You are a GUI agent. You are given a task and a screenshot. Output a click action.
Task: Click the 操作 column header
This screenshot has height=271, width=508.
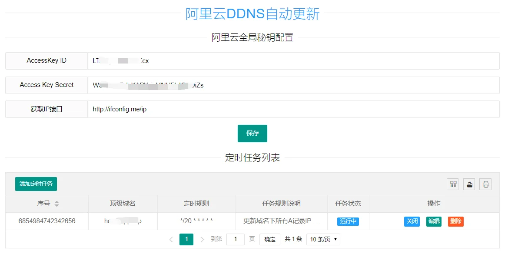(x=434, y=204)
